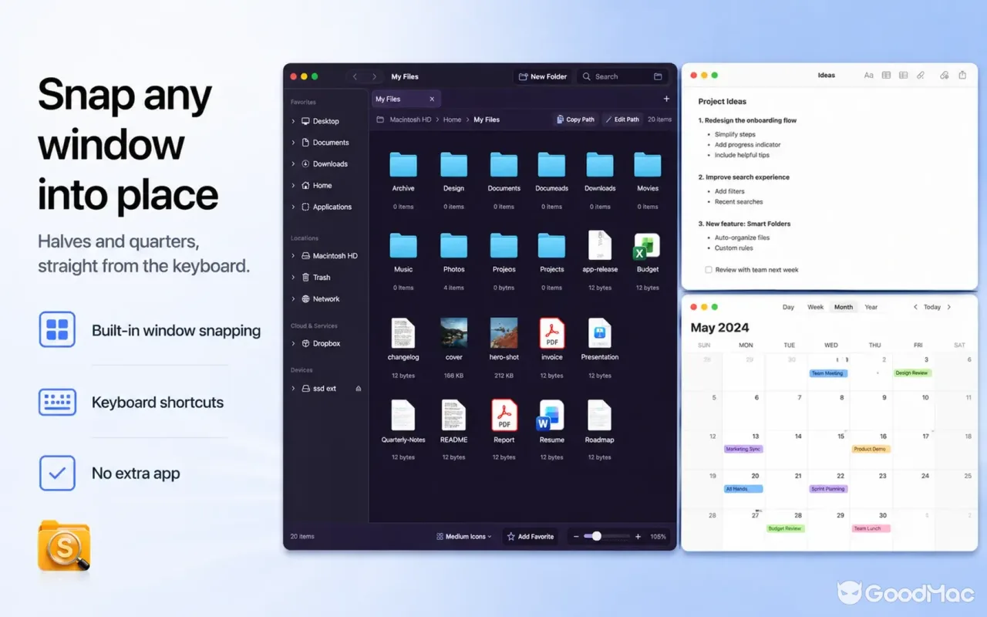987x617 pixels.
Task: Click the New Folder button
Action: point(543,76)
